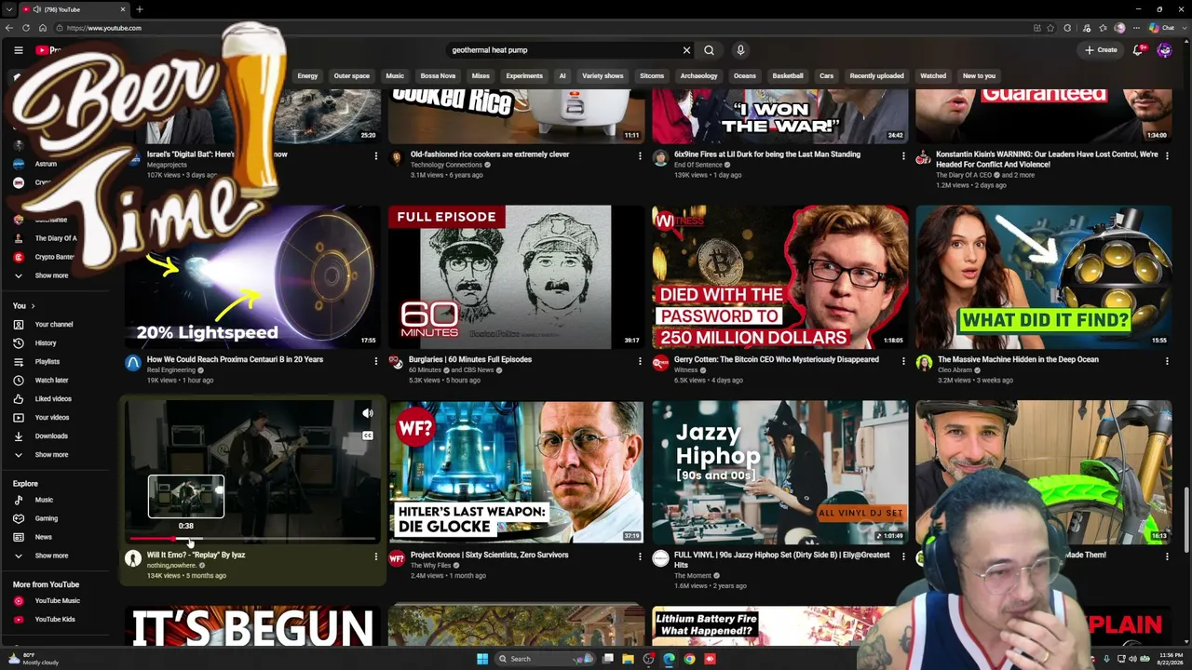
Task: Select the Bossa Nova filter chip
Action: coord(438,76)
